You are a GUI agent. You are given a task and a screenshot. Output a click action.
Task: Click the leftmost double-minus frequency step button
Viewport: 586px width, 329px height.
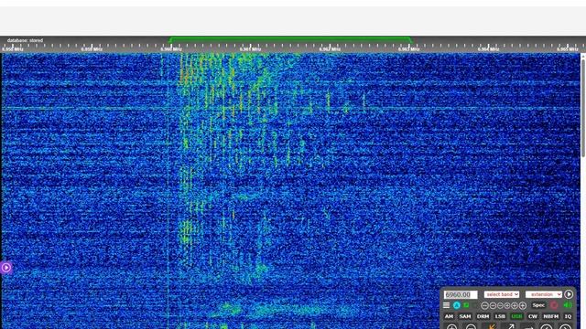click(484, 305)
